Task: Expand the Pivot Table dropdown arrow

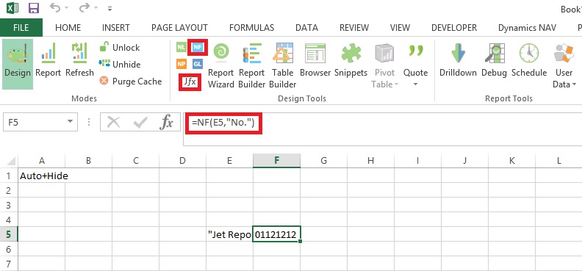Action: pos(396,84)
